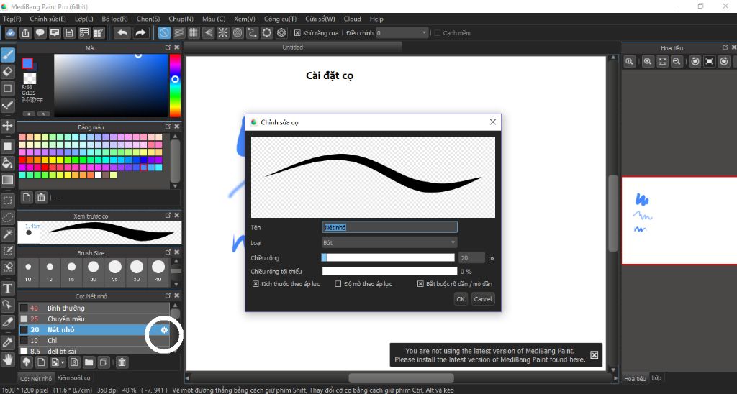Select the Gradient tool

click(7, 180)
